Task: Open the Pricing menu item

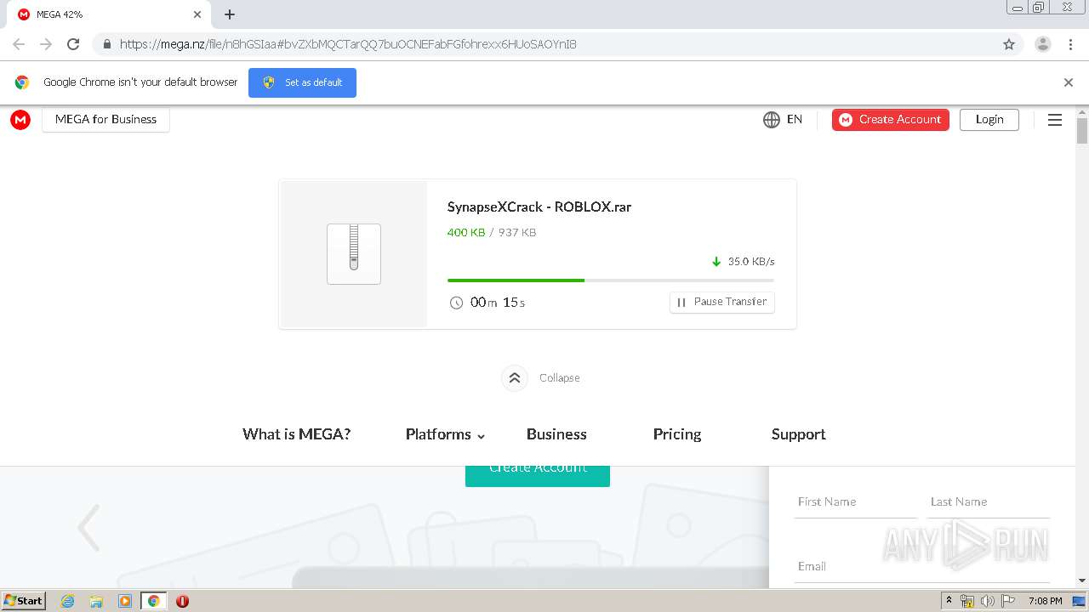Action: pos(677,434)
